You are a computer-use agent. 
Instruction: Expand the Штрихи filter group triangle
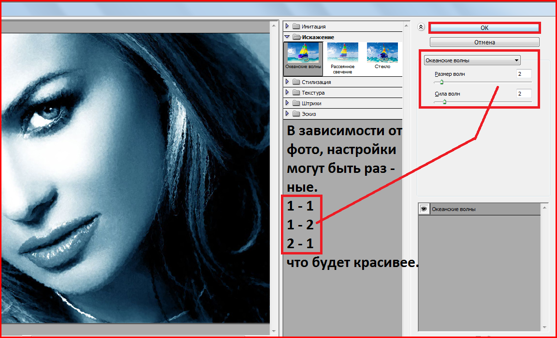click(x=287, y=103)
